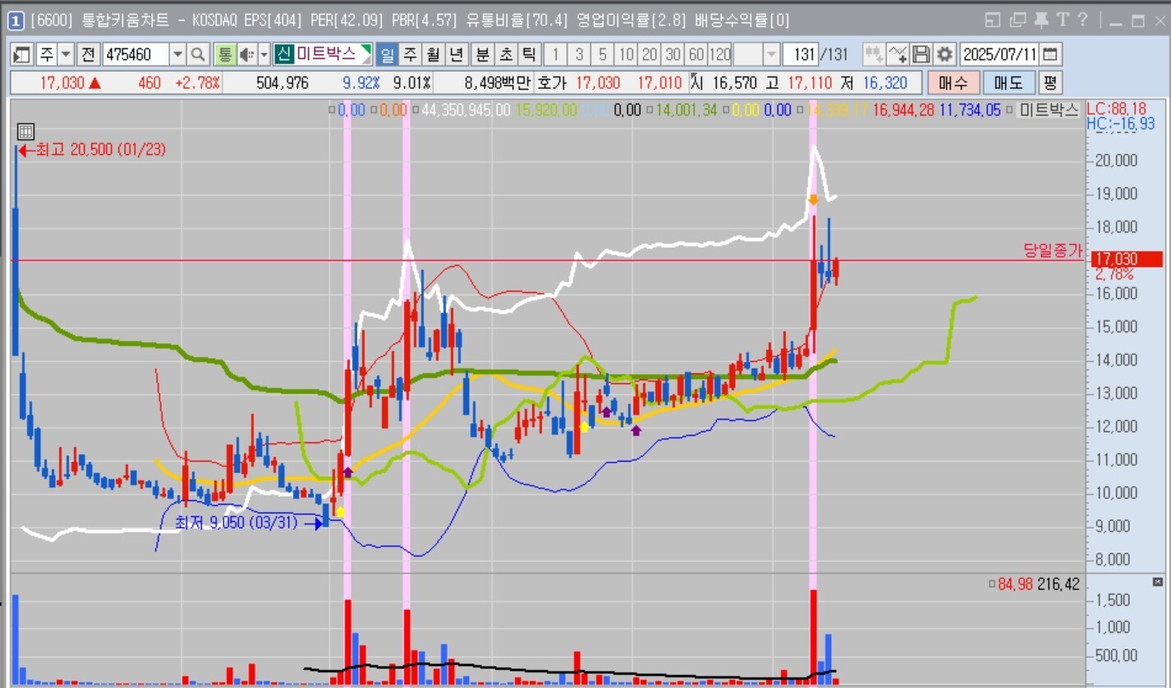This screenshot has height=688, width=1171.
Task: Click the 매도 sell button
Action: click(1008, 83)
